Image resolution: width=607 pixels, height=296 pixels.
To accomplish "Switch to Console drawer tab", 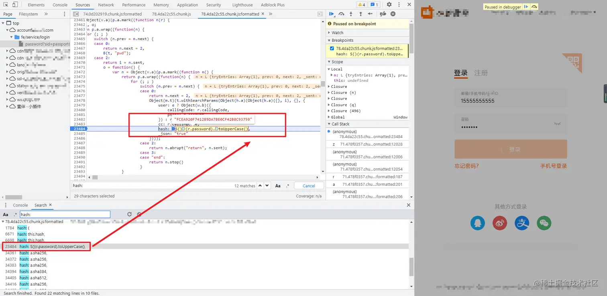I will click(x=20, y=205).
